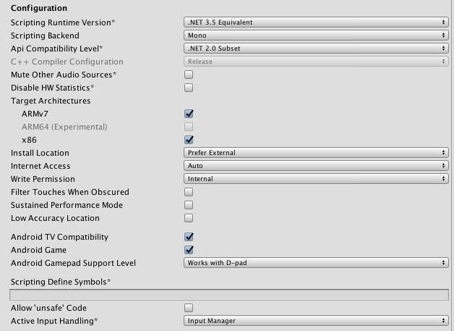Click the Write Permission label
The width and height of the screenshot is (454, 331).
coord(43,179)
